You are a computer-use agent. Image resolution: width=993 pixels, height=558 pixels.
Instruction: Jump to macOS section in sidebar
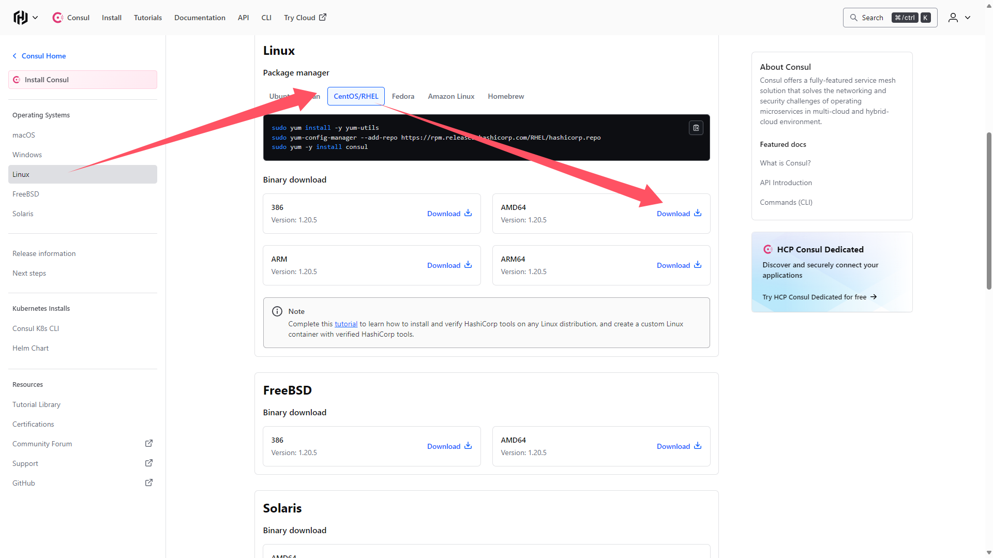coord(24,135)
